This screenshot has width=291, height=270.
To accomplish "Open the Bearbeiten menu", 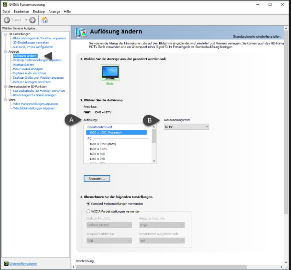I will pyautogui.click(x=21, y=11).
